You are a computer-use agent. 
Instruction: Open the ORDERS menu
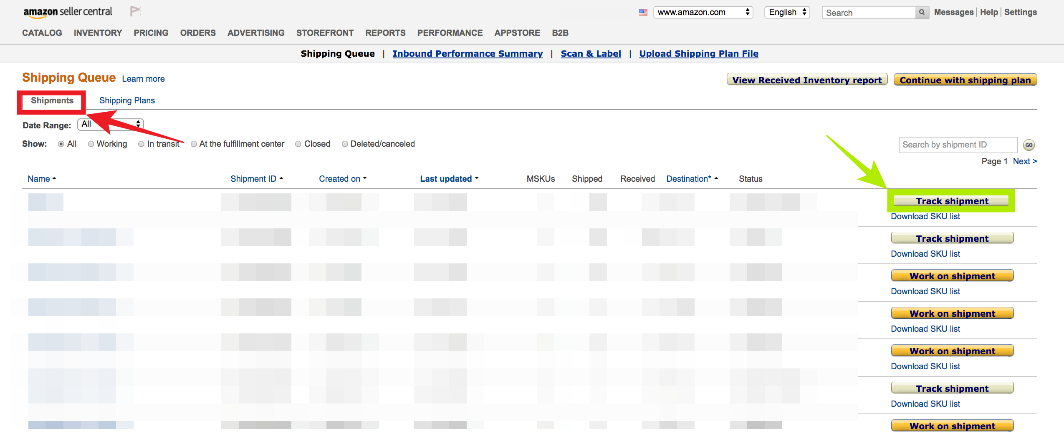198,33
